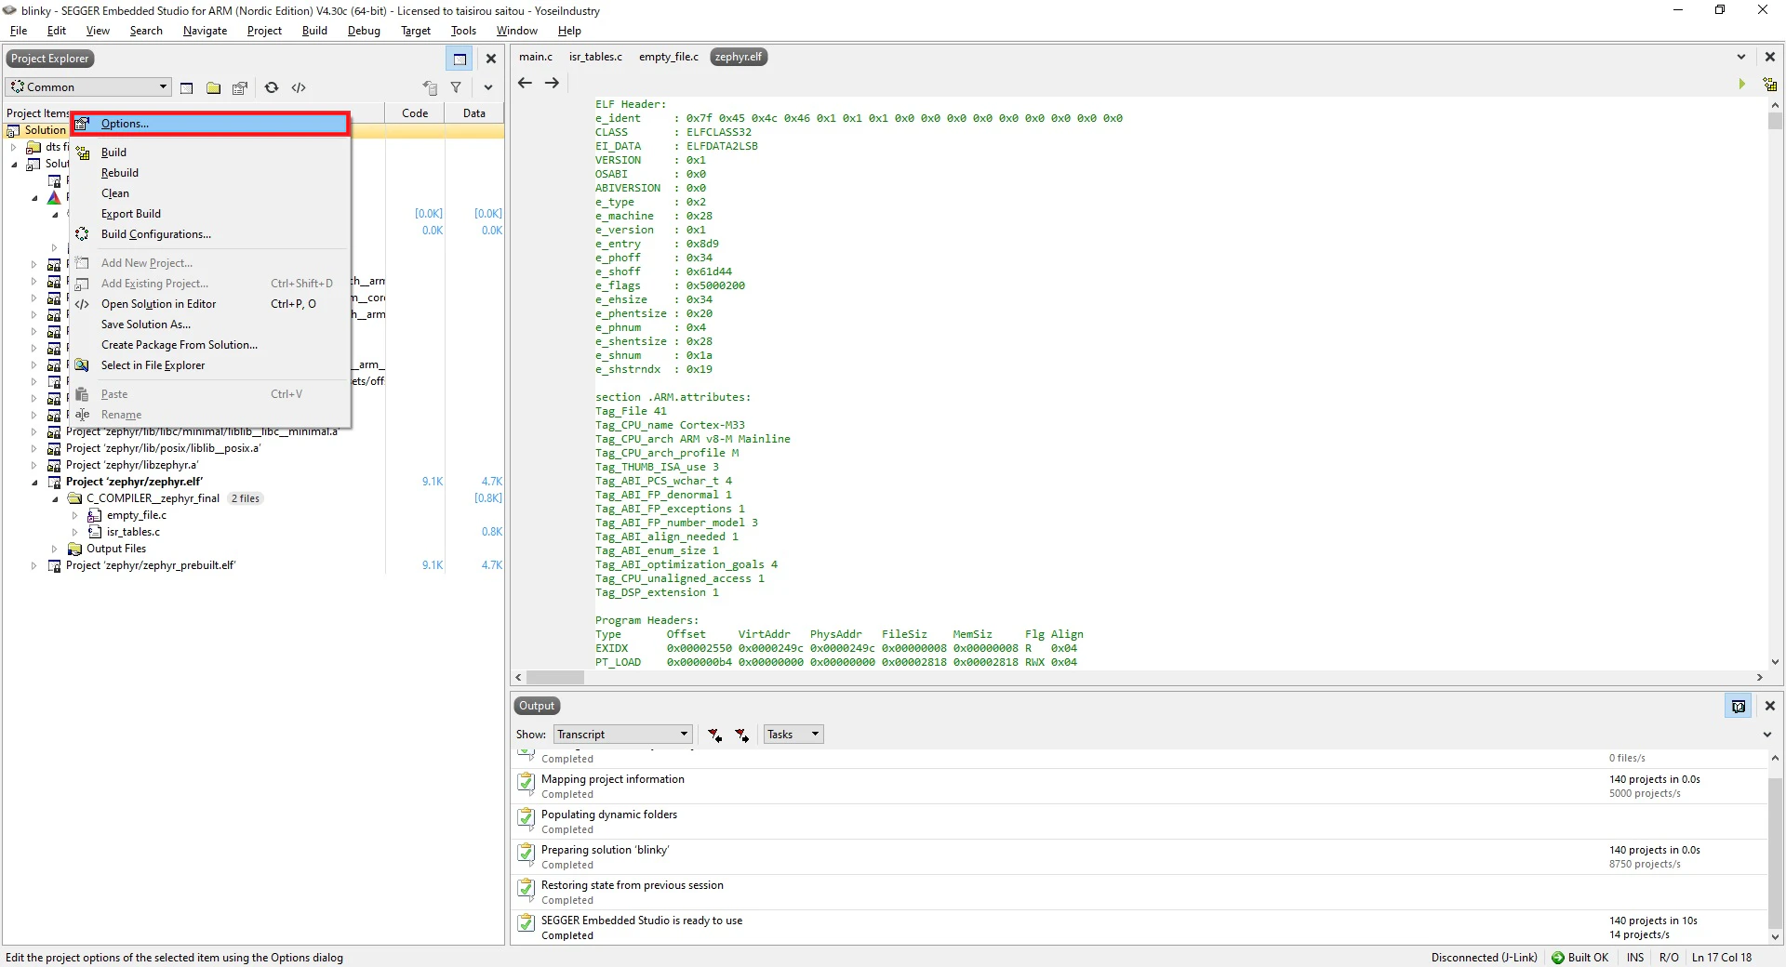Click the refresh icon in Project Explorer toolbar
The height and width of the screenshot is (967, 1786).
point(272,87)
